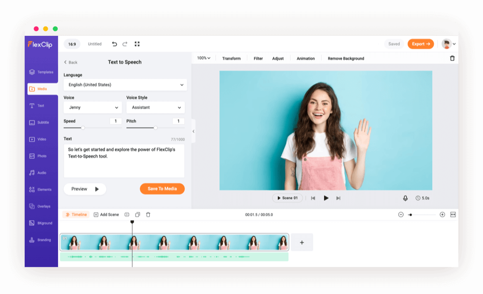Click the 5.0s scene duration clock
The width and height of the screenshot is (483, 294).
click(x=422, y=198)
